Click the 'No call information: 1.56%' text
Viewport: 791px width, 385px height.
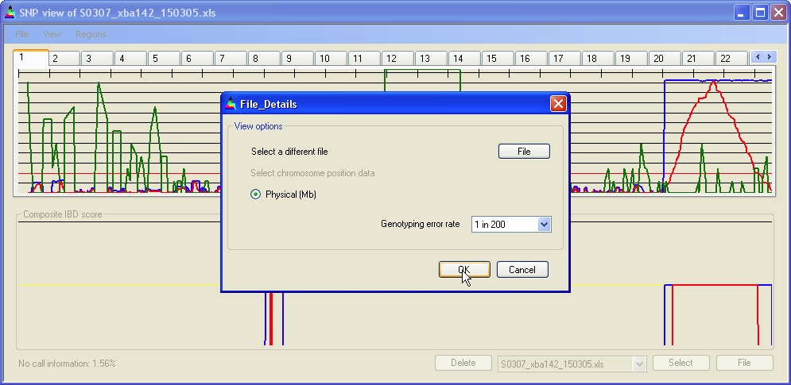(x=67, y=363)
